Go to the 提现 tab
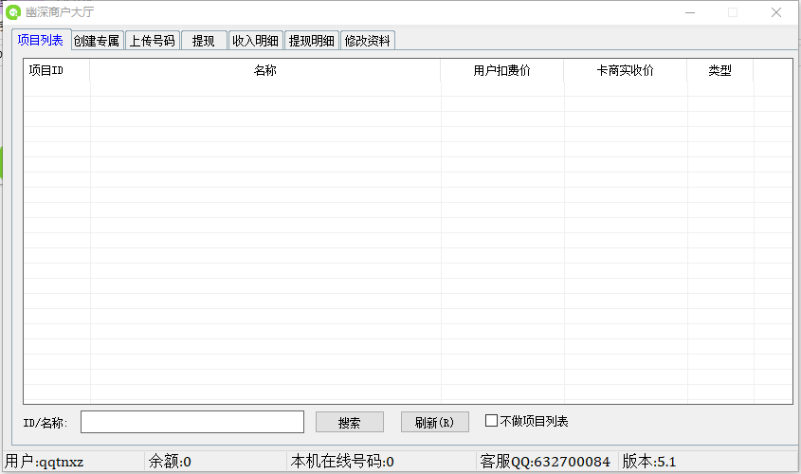The height and width of the screenshot is (474, 801). pyautogui.click(x=203, y=41)
